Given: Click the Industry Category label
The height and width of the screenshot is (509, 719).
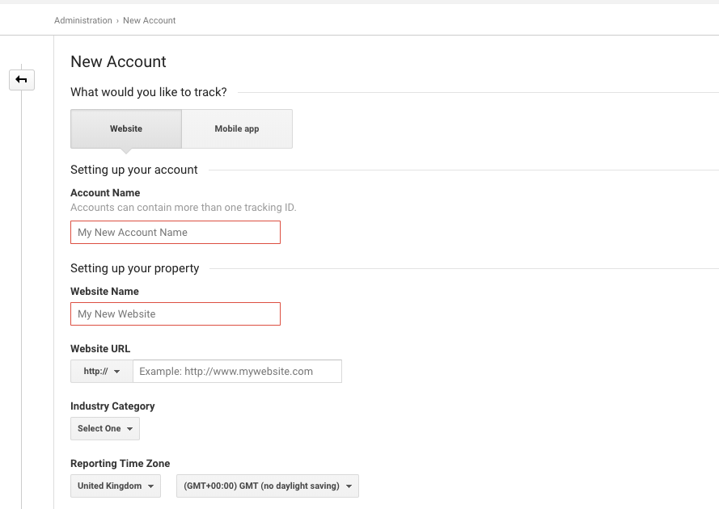Looking at the screenshot, I should (112, 406).
